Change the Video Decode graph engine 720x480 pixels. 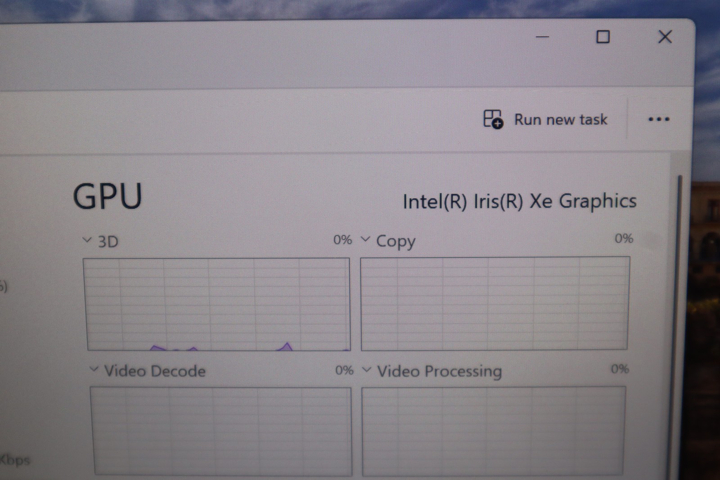94,369
